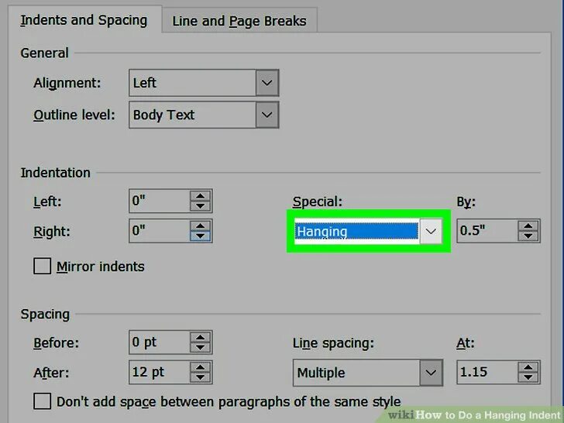The width and height of the screenshot is (564, 423).
Task: Increase the At line spacing value
Action: coord(528,367)
